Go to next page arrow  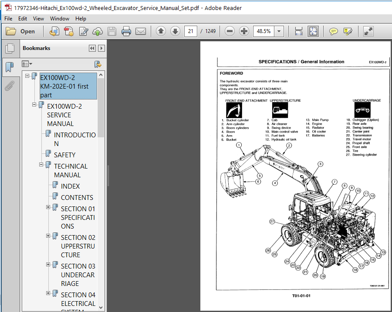(x=175, y=31)
